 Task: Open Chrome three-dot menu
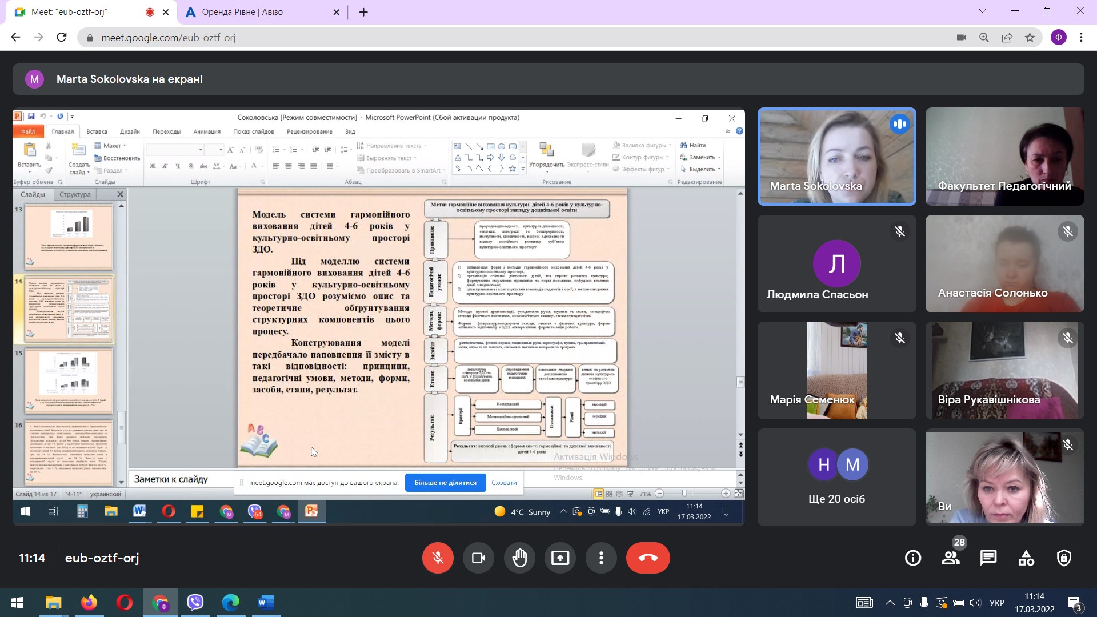point(1081,37)
